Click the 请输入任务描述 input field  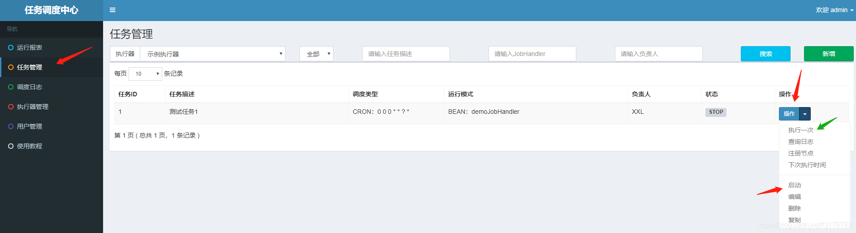click(x=406, y=54)
